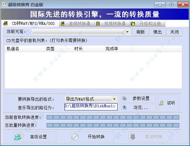
Task: Click the 参数设置 gear icon
Action: click(125, 98)
